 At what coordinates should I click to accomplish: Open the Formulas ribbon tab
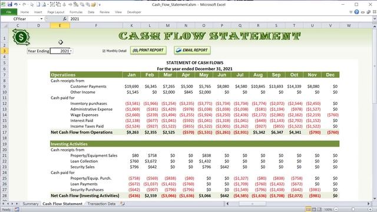(x=76, y=12)
